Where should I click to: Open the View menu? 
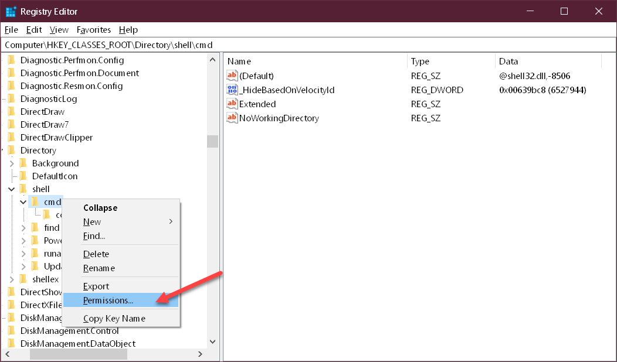coord(59,30)
